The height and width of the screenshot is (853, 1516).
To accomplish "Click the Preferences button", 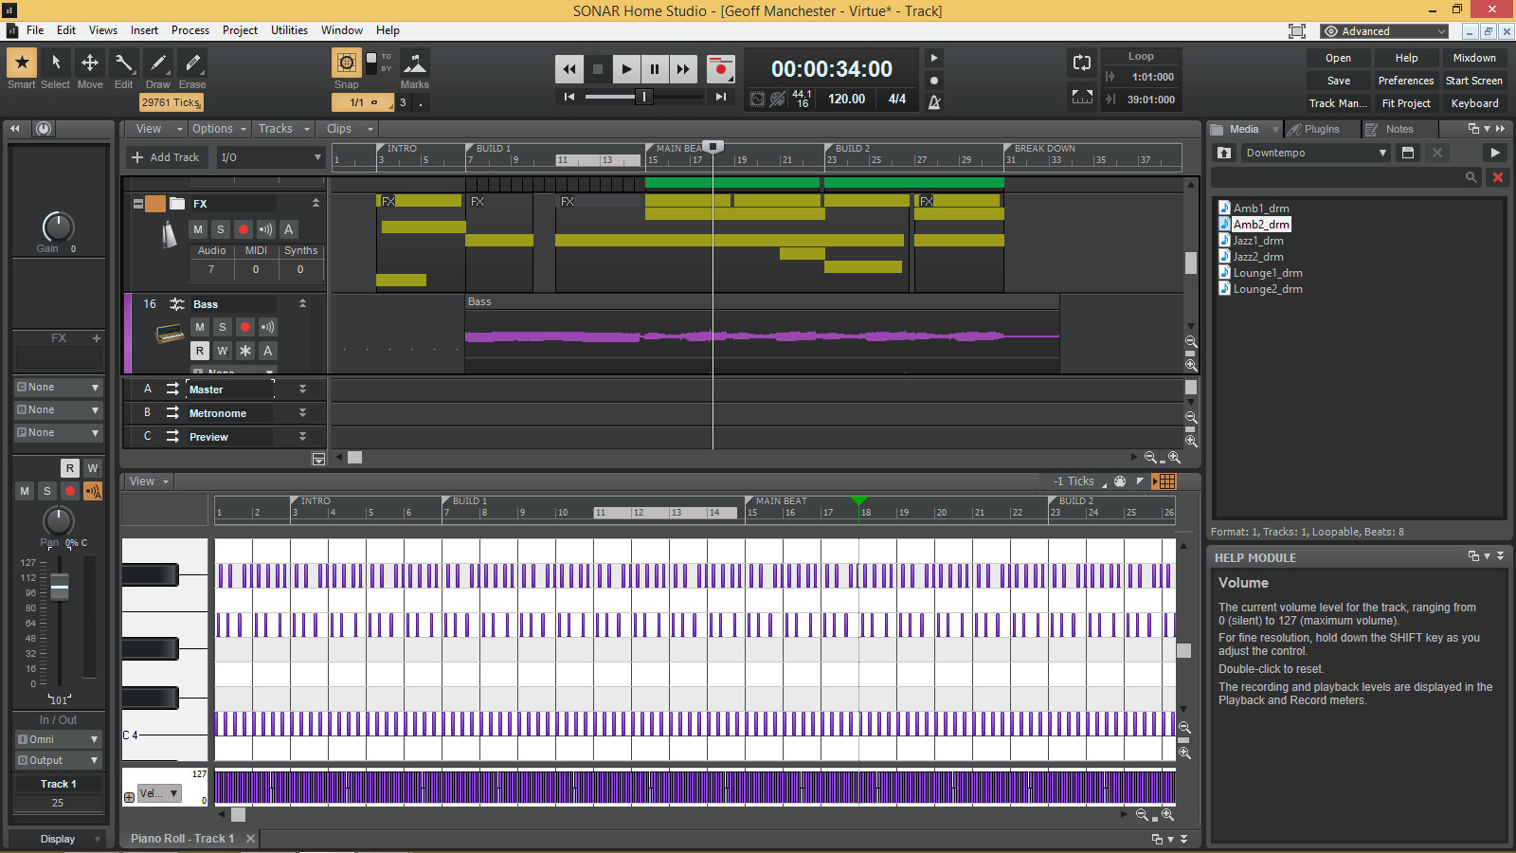I will [1405, 81].
